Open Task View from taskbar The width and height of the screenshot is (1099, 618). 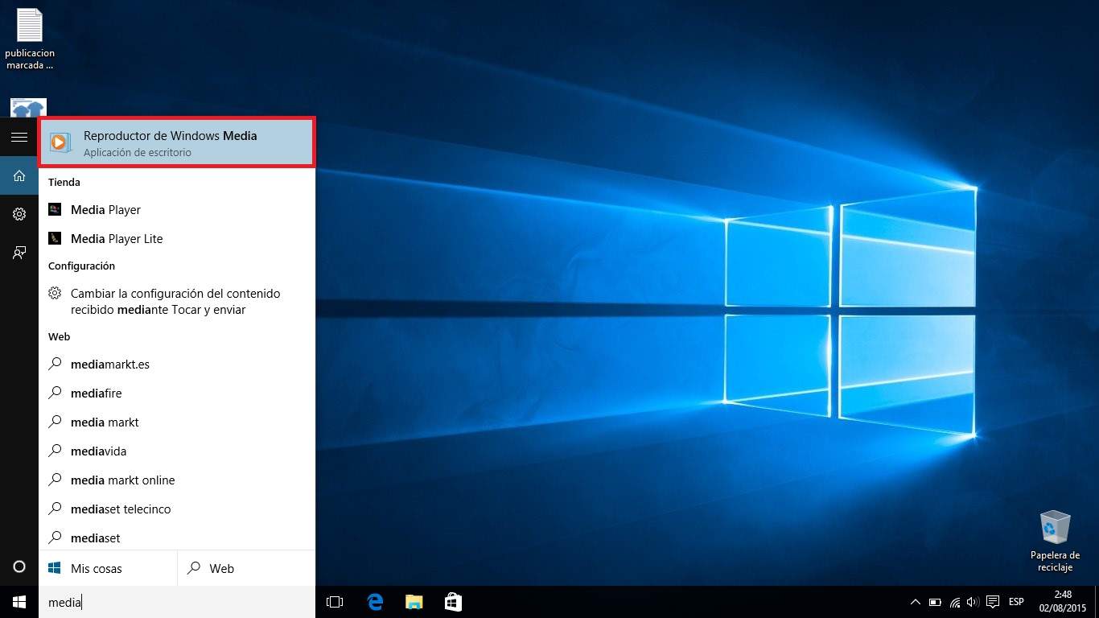[x=335, y=602]
